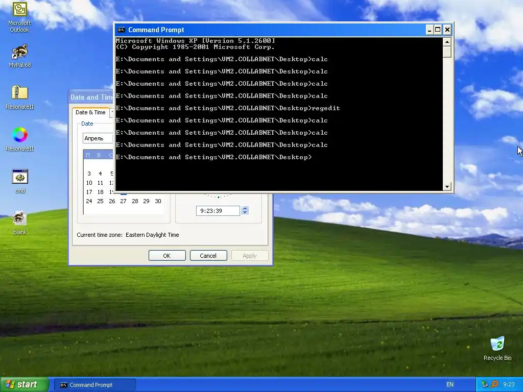This screenshot has width=523, height=392.
Task: Select day 28 in the calendar
Action: coord(135,201)
